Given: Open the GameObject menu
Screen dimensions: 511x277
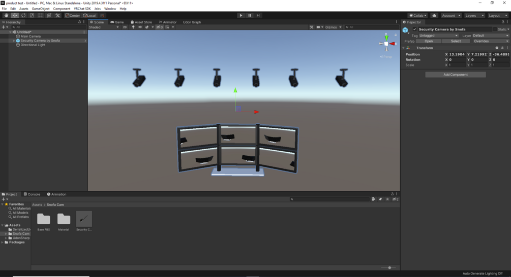Looking at the screenshot, I should (40, 9).
